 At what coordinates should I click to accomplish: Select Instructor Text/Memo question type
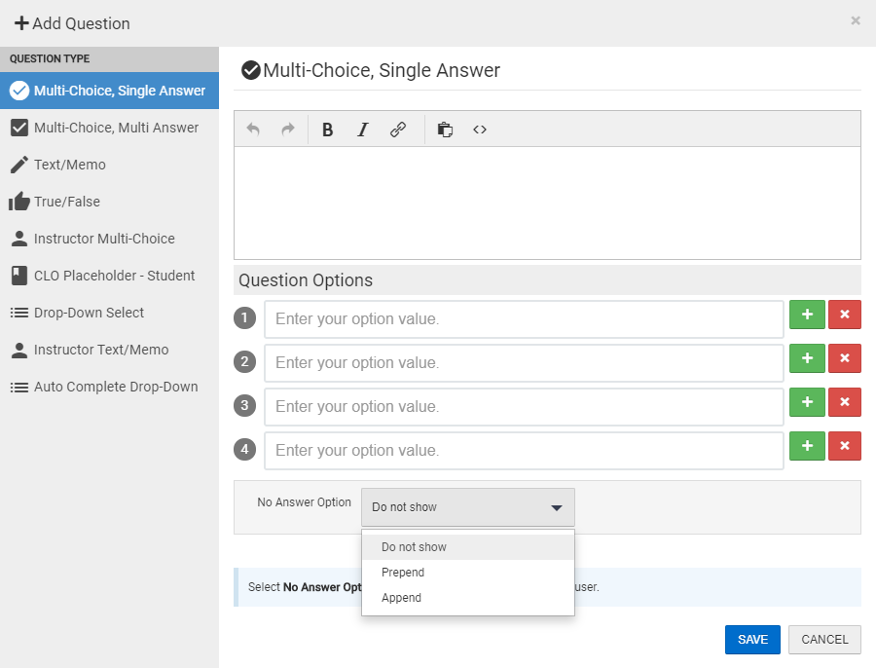tap(109, 350)
